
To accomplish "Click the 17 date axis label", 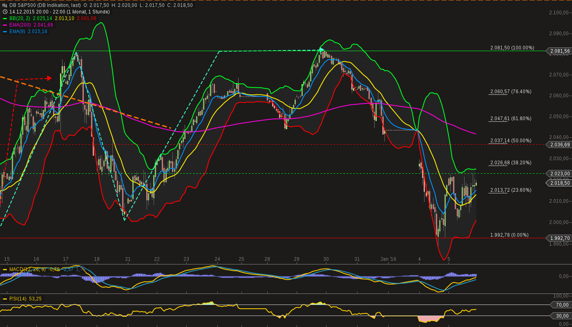I will click(x=65, y=259).
